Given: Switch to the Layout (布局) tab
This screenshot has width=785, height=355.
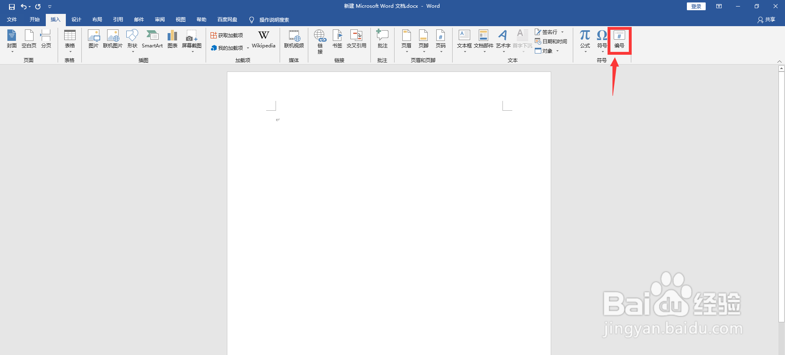Looking at the screenshot, I should (x=97, y=20).
